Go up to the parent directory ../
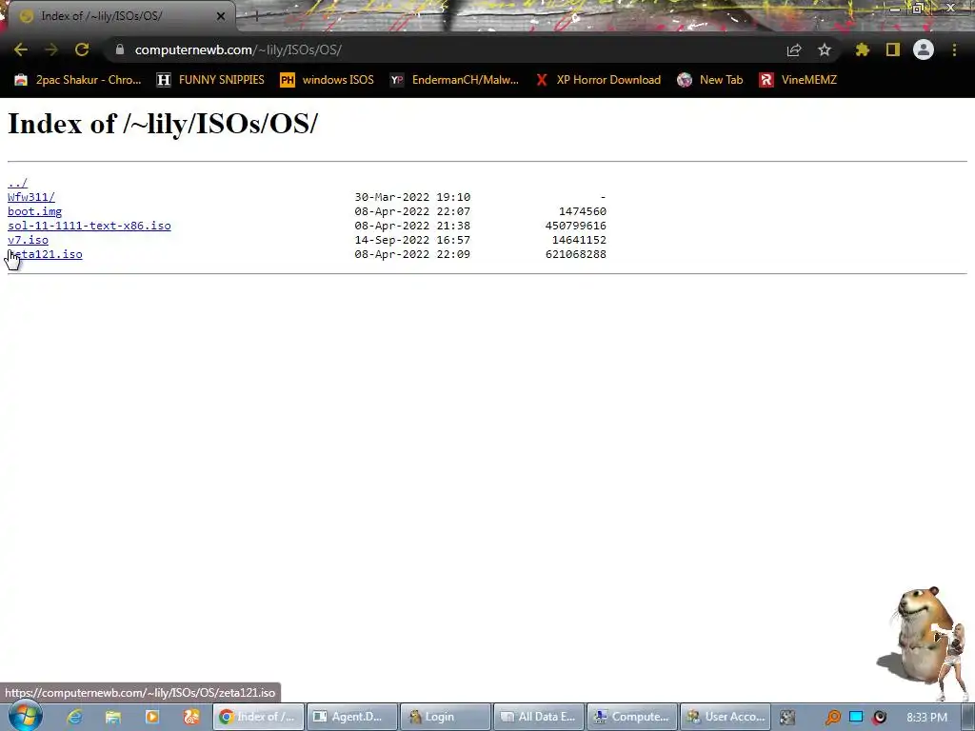Image resolution: width=975 pixels, height=731 pixels. coord(17,183)
